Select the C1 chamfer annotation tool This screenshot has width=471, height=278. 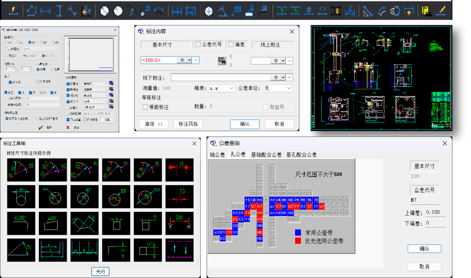263,11
